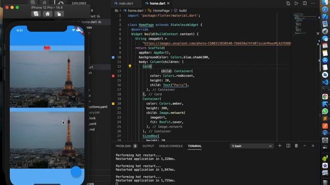Open Calendar from the dock

coord(325,46)
